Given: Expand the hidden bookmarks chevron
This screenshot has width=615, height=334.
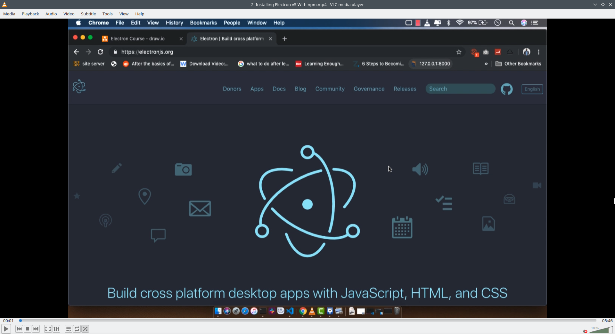Looking at the screenshot, I should point(486,64).
